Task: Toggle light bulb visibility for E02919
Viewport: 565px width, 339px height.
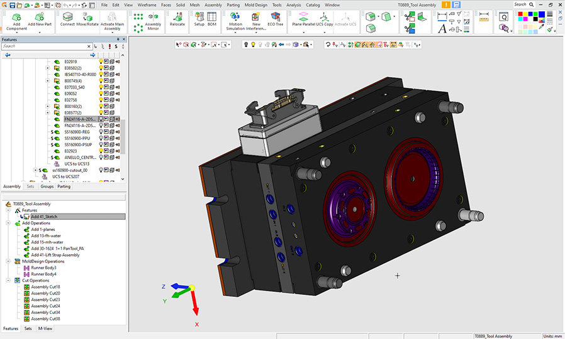Action: (x=101, y=62)
